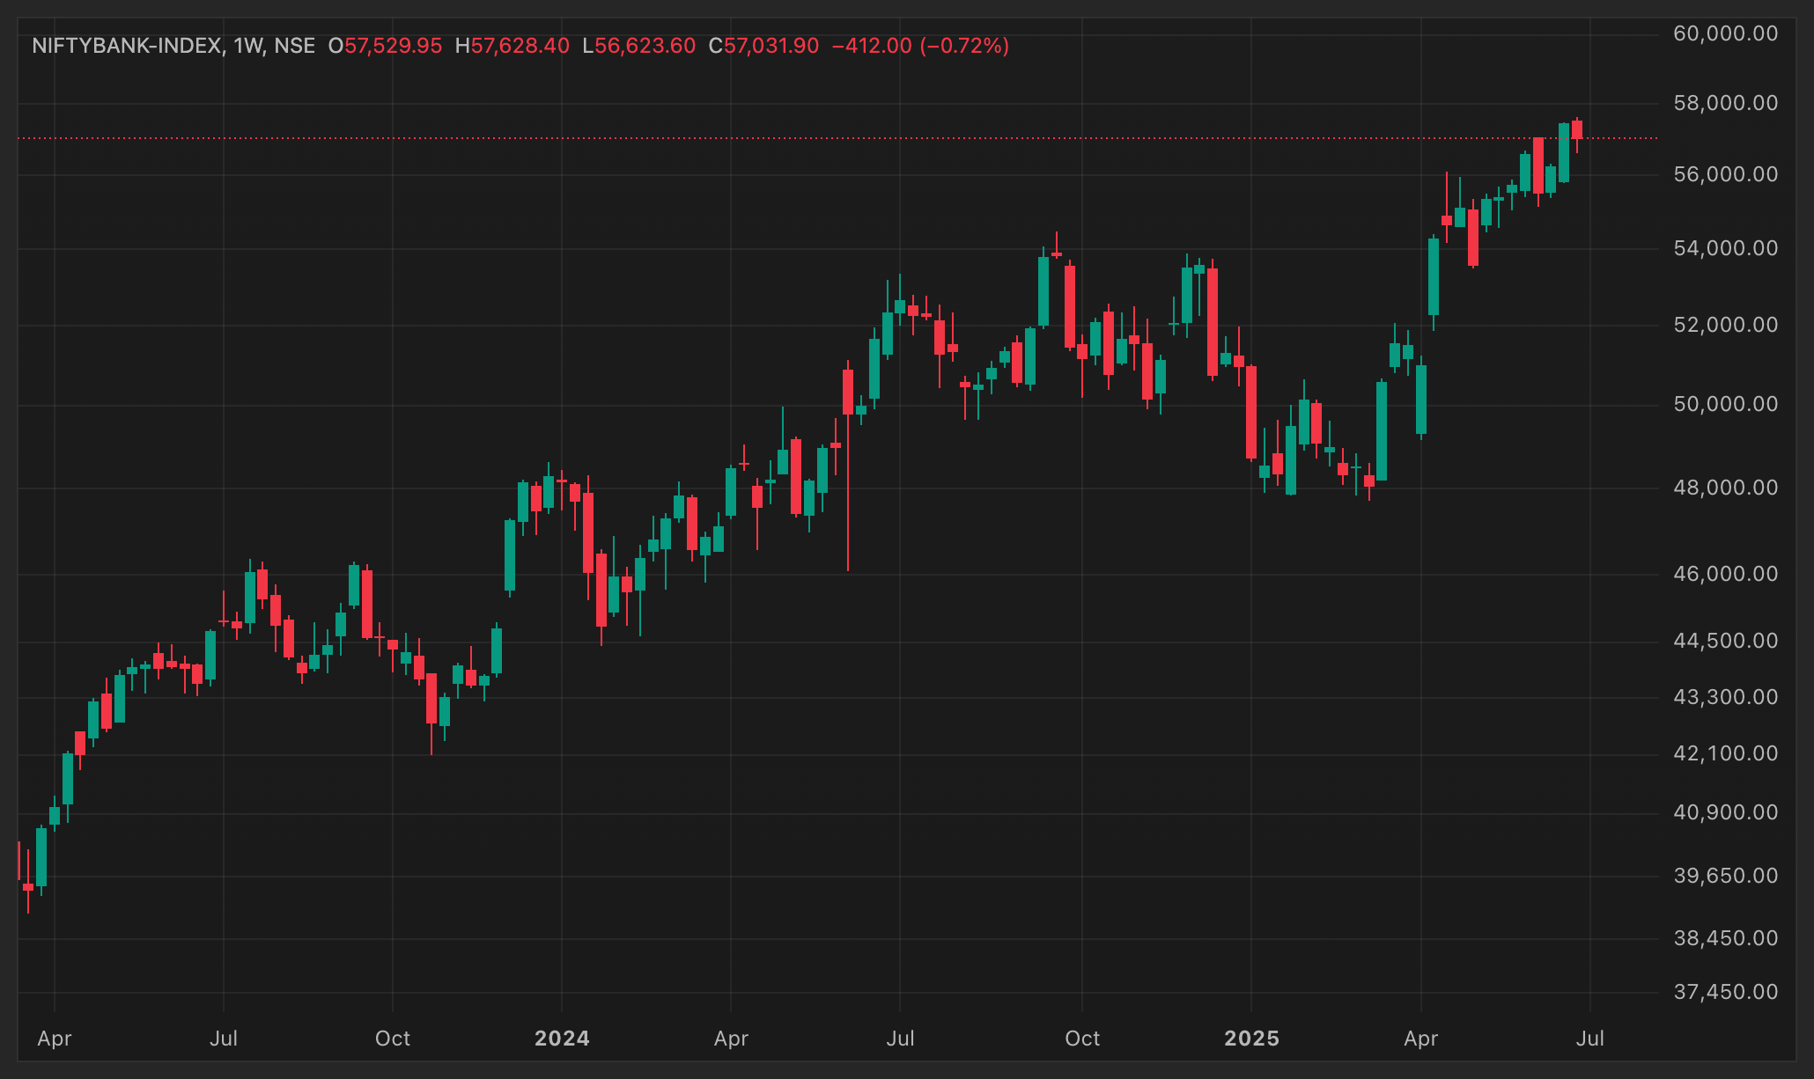Click the 38,450.00 price axis label

tap(1725, 938)
